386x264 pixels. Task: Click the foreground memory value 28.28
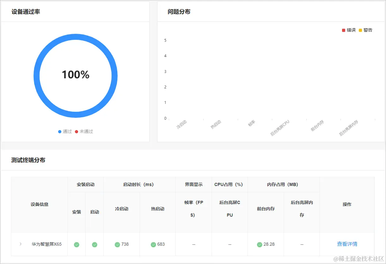[269, 244]
